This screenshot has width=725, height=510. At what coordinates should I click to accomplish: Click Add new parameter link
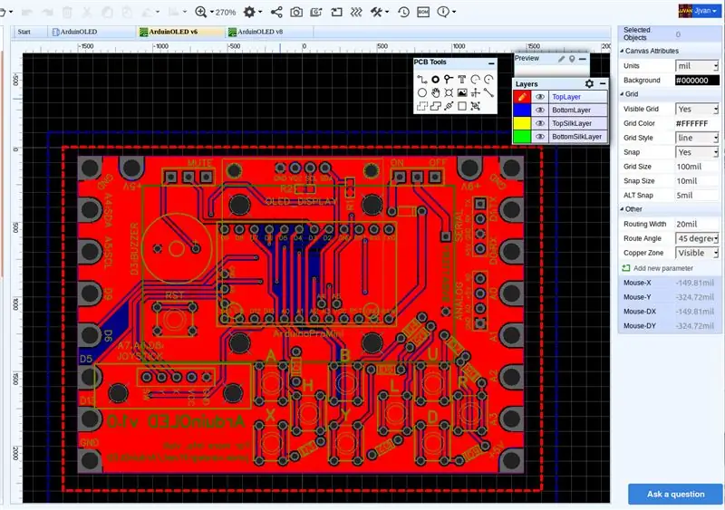tap(663, 268)
